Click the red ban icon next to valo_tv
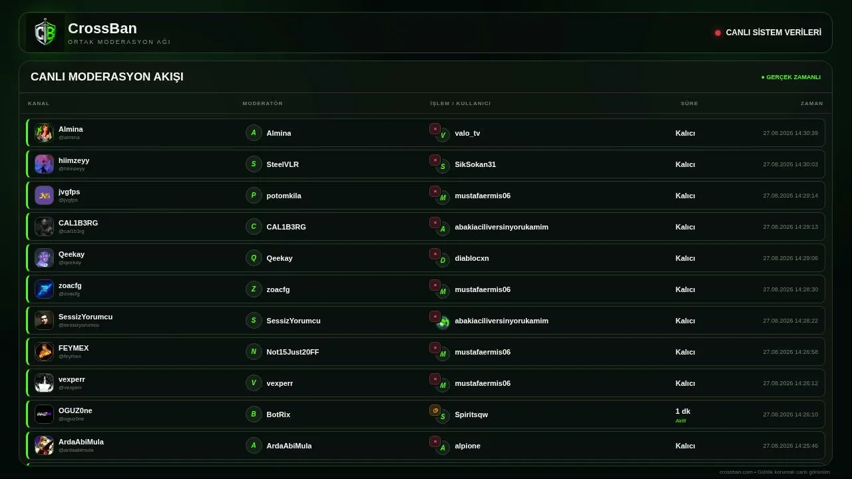Image resolution: width=852 pixels, height=479 pixels. (435, 129)
